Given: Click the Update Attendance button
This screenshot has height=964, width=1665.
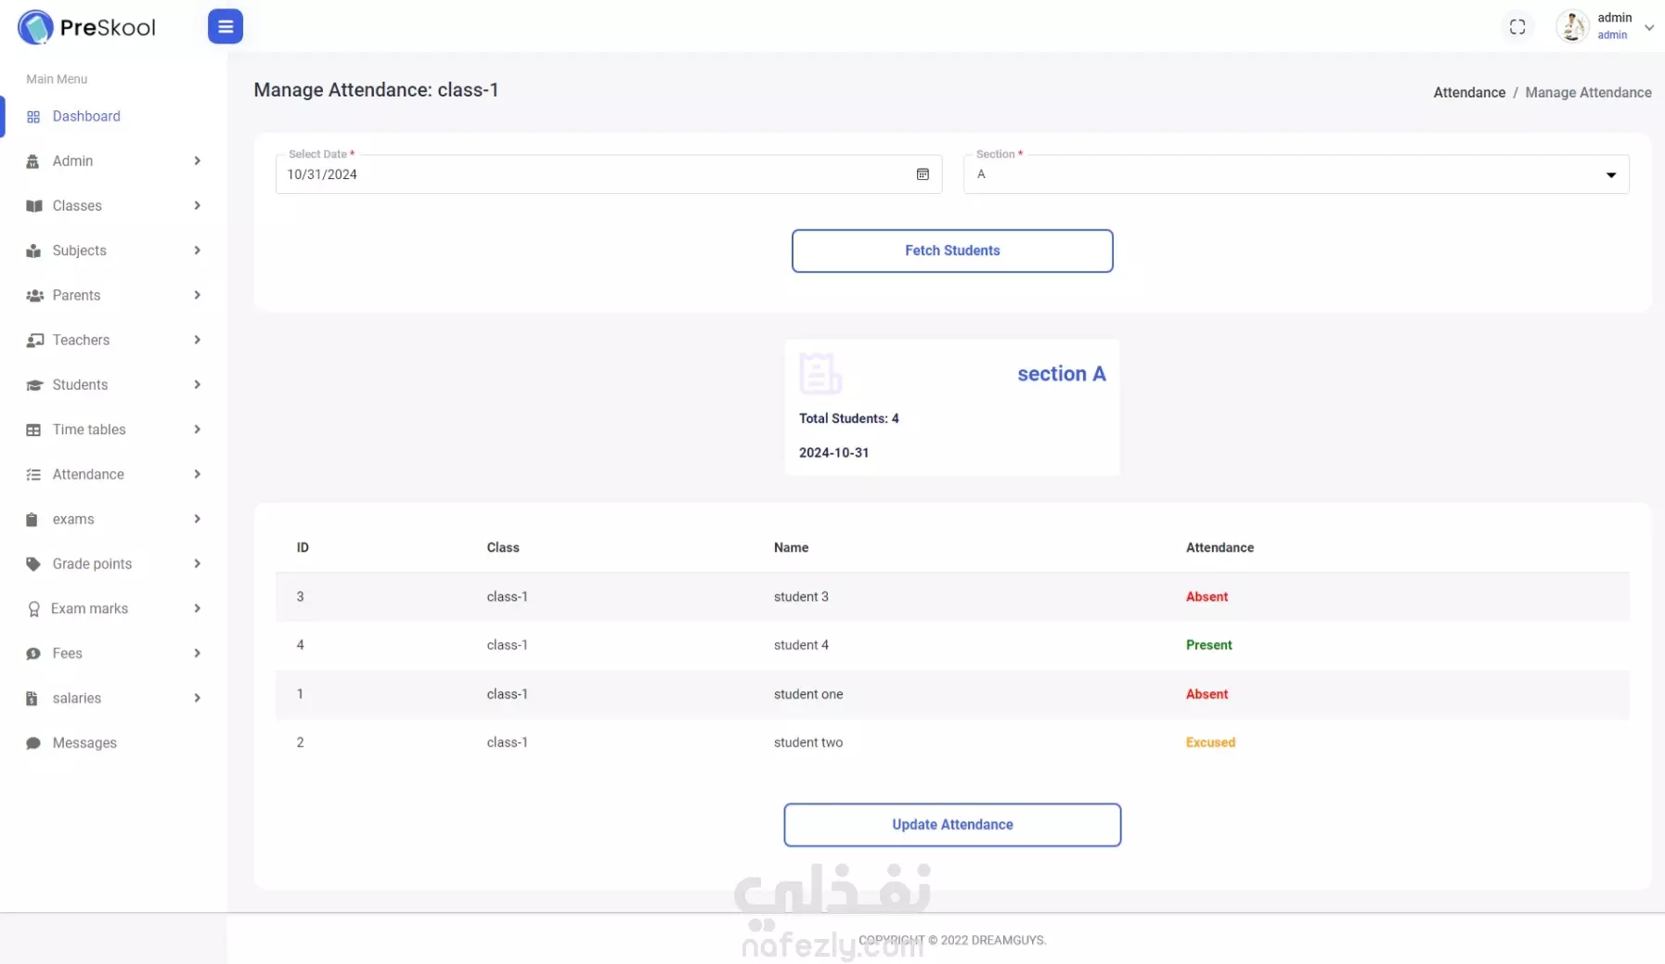Looking at the screenshot, I should click(952, 825).
